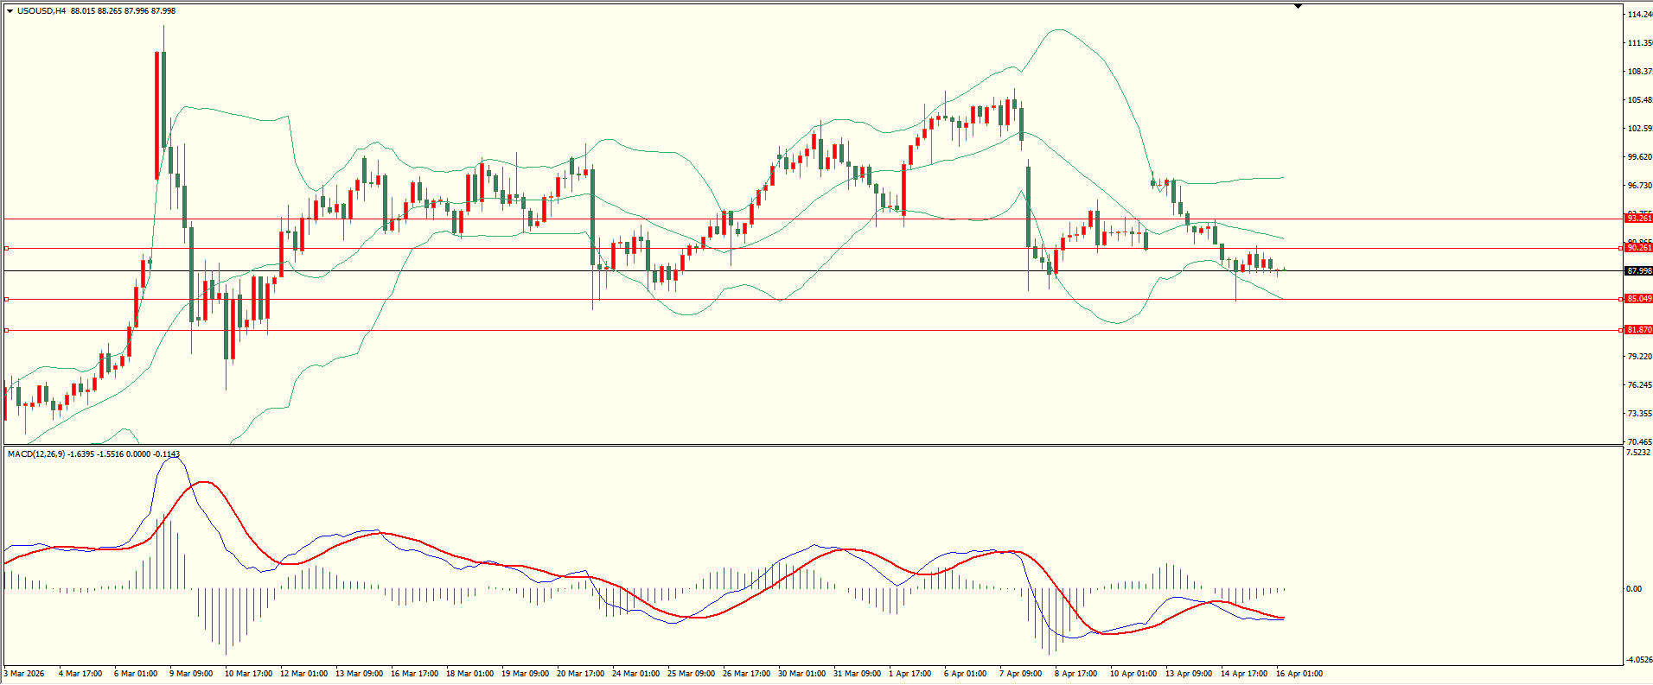Click the 3 Mar 2026 date label
Viewport: 1653px width, 685px height.
24,674
